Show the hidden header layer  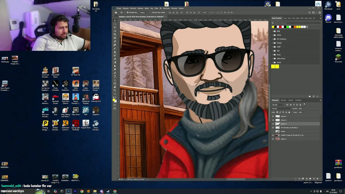273,131
